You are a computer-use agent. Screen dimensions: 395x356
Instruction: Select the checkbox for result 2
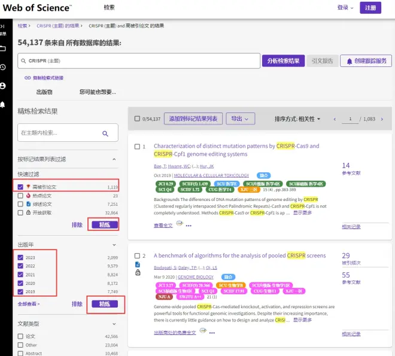click(137, 256)
